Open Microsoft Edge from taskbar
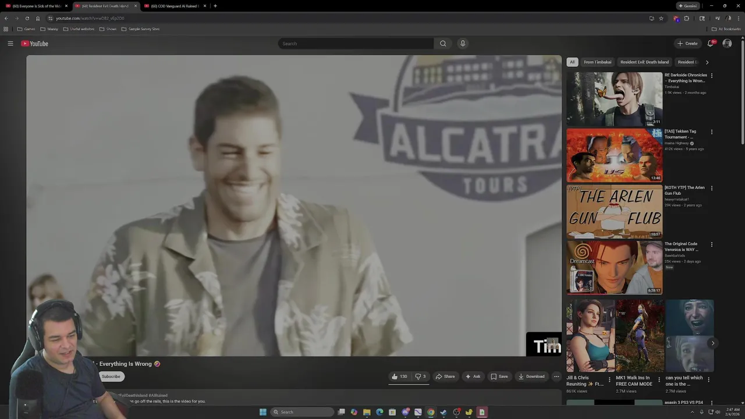 click(379, 412)
